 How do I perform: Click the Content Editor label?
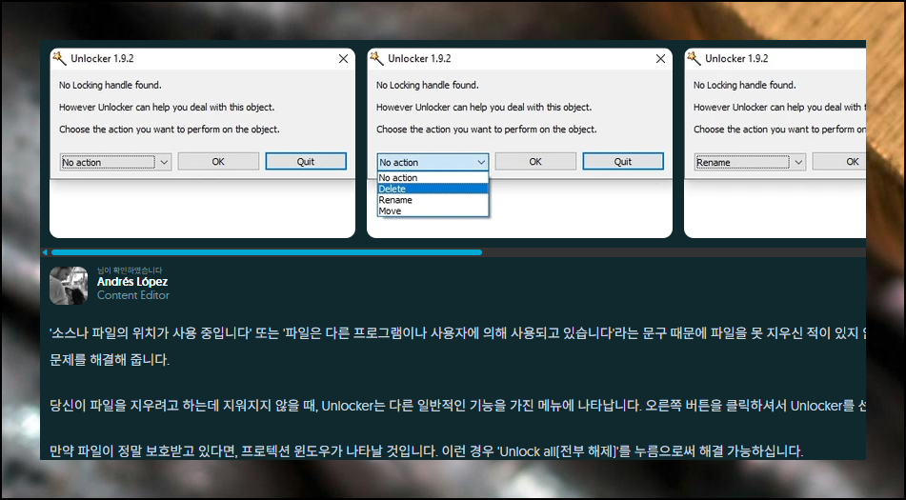pyautogui.click(x=132, y=295)
